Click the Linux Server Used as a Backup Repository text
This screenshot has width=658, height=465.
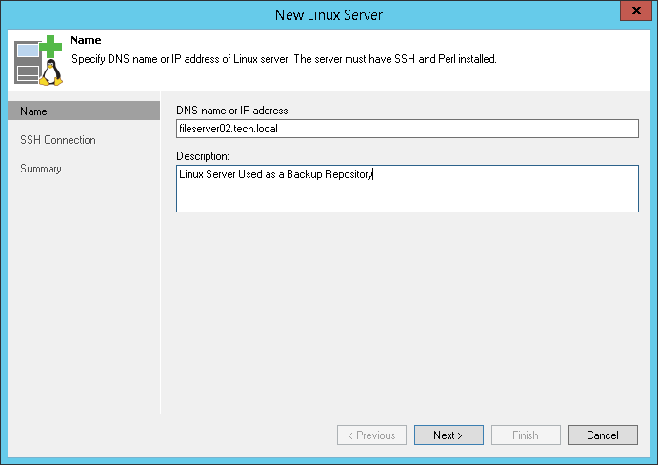click(x=276, y=174)
